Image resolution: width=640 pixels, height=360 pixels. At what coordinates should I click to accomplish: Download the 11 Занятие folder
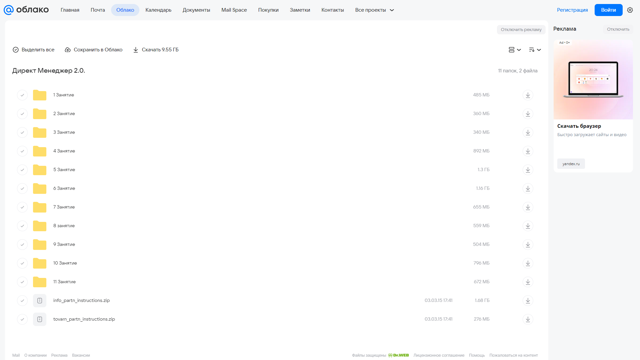click(x=528, y=282)
